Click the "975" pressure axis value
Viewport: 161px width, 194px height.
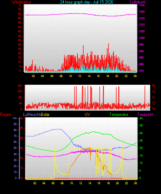click(141, 71)
